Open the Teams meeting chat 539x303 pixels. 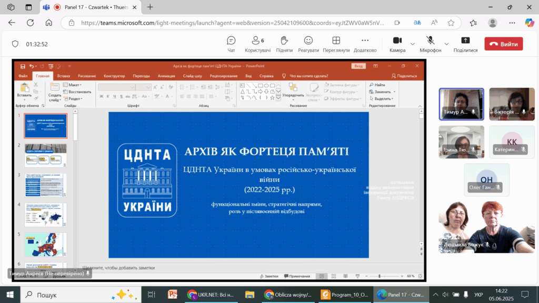(x=231, y=44)
